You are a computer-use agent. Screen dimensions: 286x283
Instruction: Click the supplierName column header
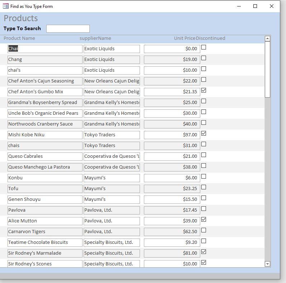click(95, 38)
